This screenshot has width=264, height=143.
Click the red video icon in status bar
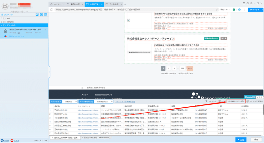12,140
